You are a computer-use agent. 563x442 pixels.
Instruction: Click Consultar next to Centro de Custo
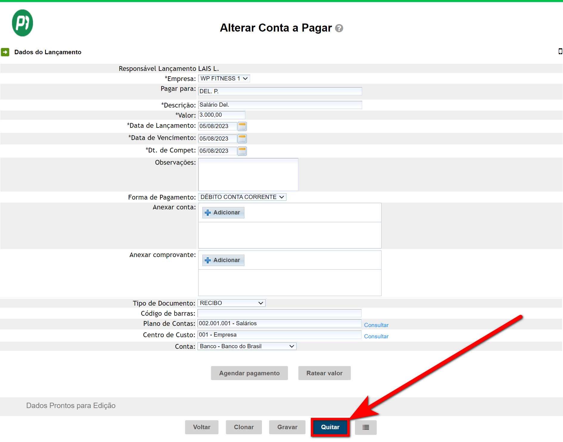tap(376, 337)
